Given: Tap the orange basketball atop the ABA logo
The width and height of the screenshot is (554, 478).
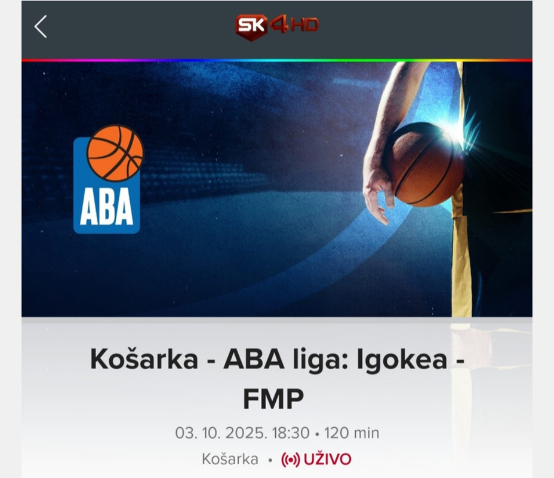Looking at the screenshot, I should (115, 153).
